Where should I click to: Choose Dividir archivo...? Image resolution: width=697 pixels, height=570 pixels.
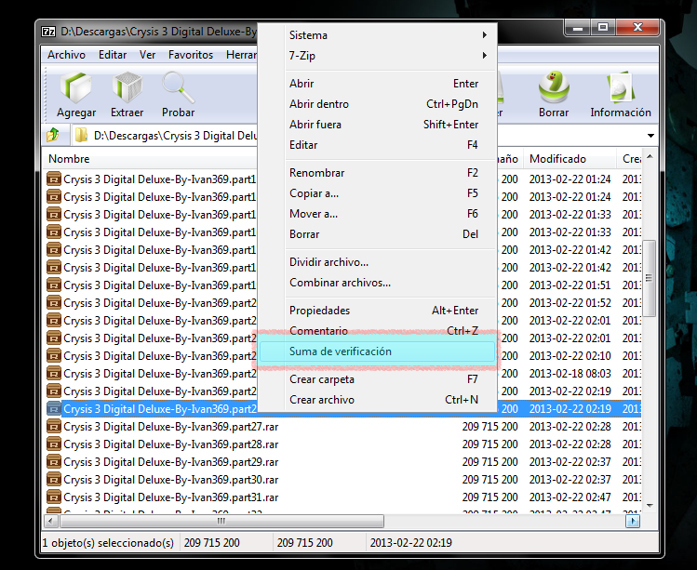[x=377, y=262]
